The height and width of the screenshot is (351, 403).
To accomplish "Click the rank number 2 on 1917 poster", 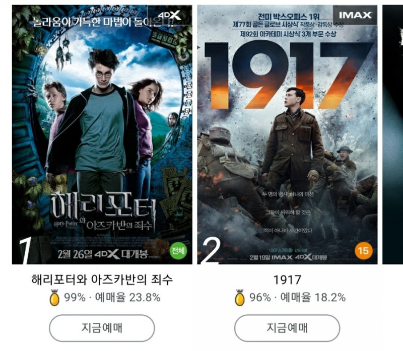I will pyautogui.click(x=211, y=250).
